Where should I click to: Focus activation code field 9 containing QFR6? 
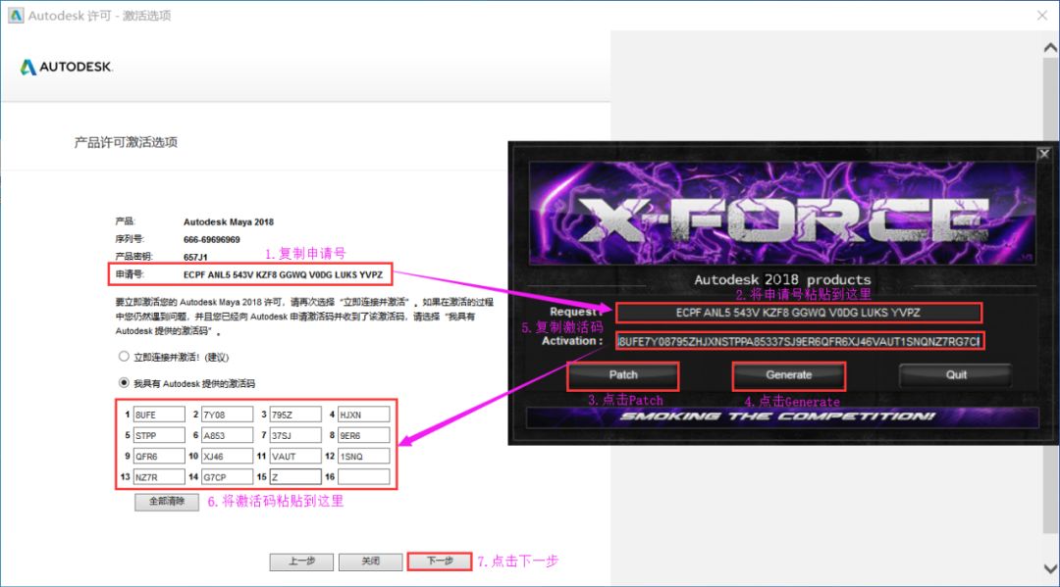click(159, 456)
